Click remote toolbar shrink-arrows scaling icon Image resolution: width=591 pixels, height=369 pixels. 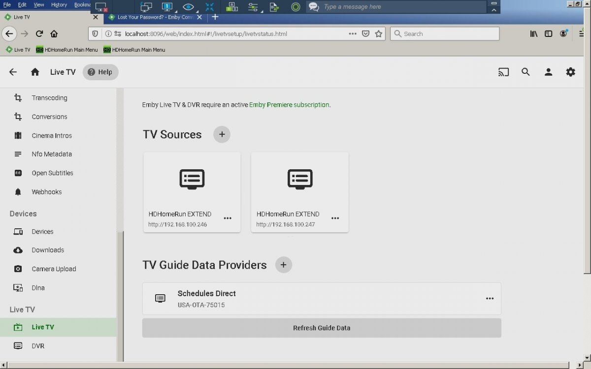[x=210, y=7]
